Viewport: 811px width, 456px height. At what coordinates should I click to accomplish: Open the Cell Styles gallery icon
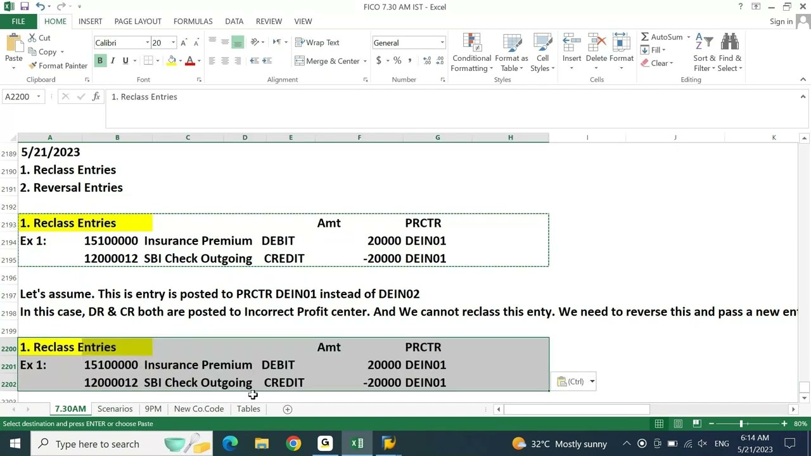click(542, 42)
